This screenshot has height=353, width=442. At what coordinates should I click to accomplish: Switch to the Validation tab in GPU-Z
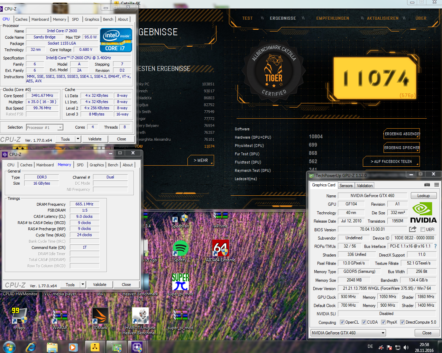pos(365,186)
